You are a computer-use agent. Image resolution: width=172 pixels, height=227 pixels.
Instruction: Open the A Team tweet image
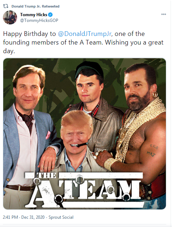pyautogui.click(x=85, y=134)
